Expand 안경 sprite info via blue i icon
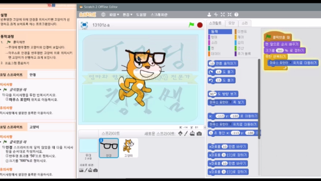The width and height of the screenshot is (321, 181). 101,140
